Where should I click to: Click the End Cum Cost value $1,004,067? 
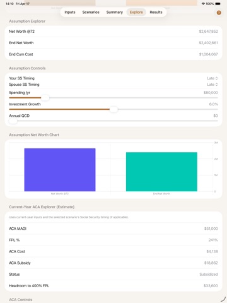[208, 54]
